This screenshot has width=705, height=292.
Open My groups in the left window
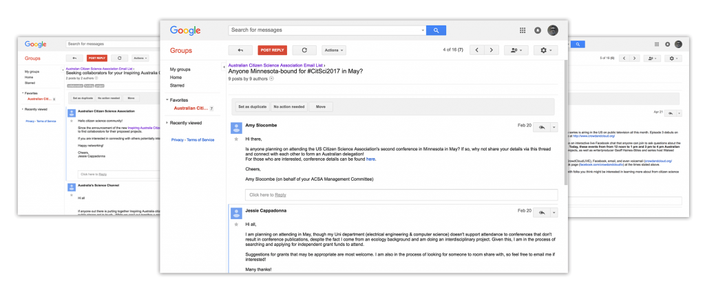point(32,71)
